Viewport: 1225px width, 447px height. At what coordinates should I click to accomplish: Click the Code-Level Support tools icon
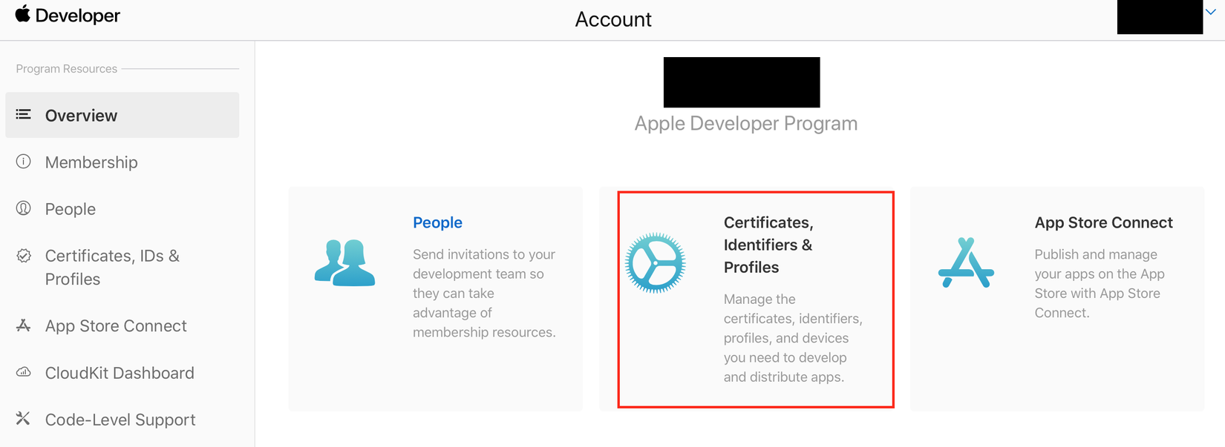click(24, 419)
